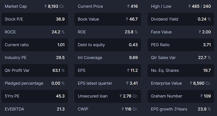Choose the Graham Number card
The image size is (217, 116).
pos(181,96)
